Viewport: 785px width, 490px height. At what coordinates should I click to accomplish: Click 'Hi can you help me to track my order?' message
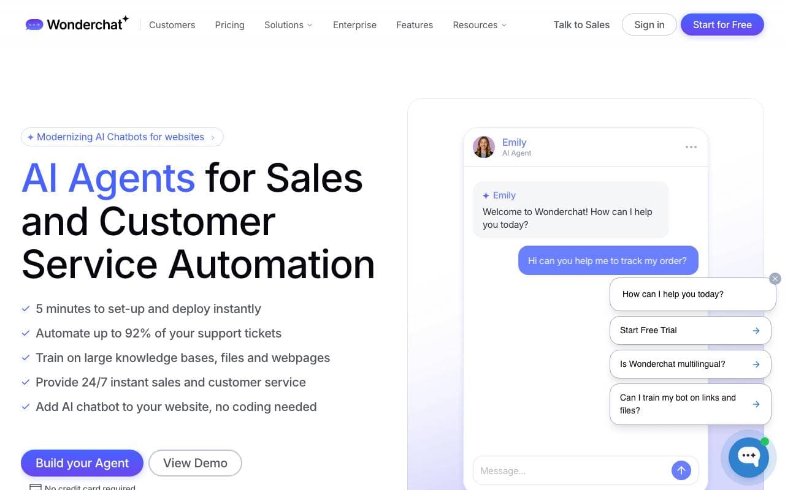608,260
